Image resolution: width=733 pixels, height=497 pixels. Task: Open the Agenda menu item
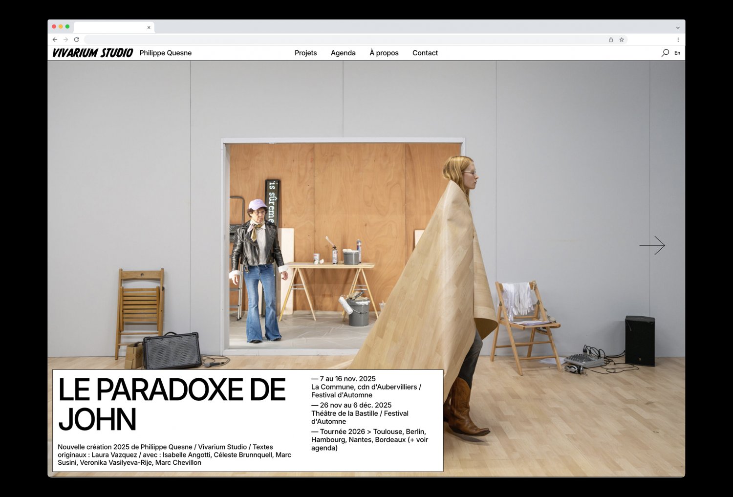pos(343,53)
